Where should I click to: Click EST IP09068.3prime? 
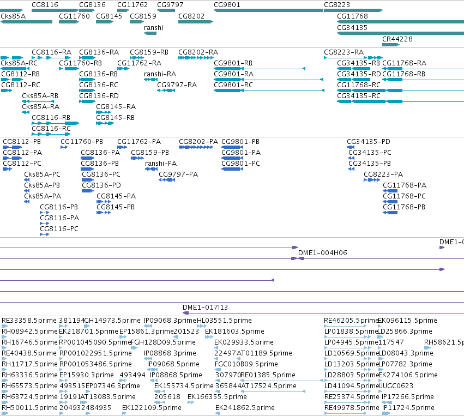pos(170,321)
